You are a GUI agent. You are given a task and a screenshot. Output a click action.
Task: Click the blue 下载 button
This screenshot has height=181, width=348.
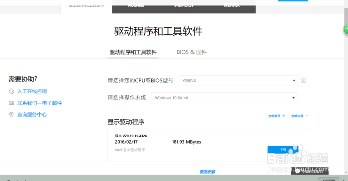coord(283,149)
